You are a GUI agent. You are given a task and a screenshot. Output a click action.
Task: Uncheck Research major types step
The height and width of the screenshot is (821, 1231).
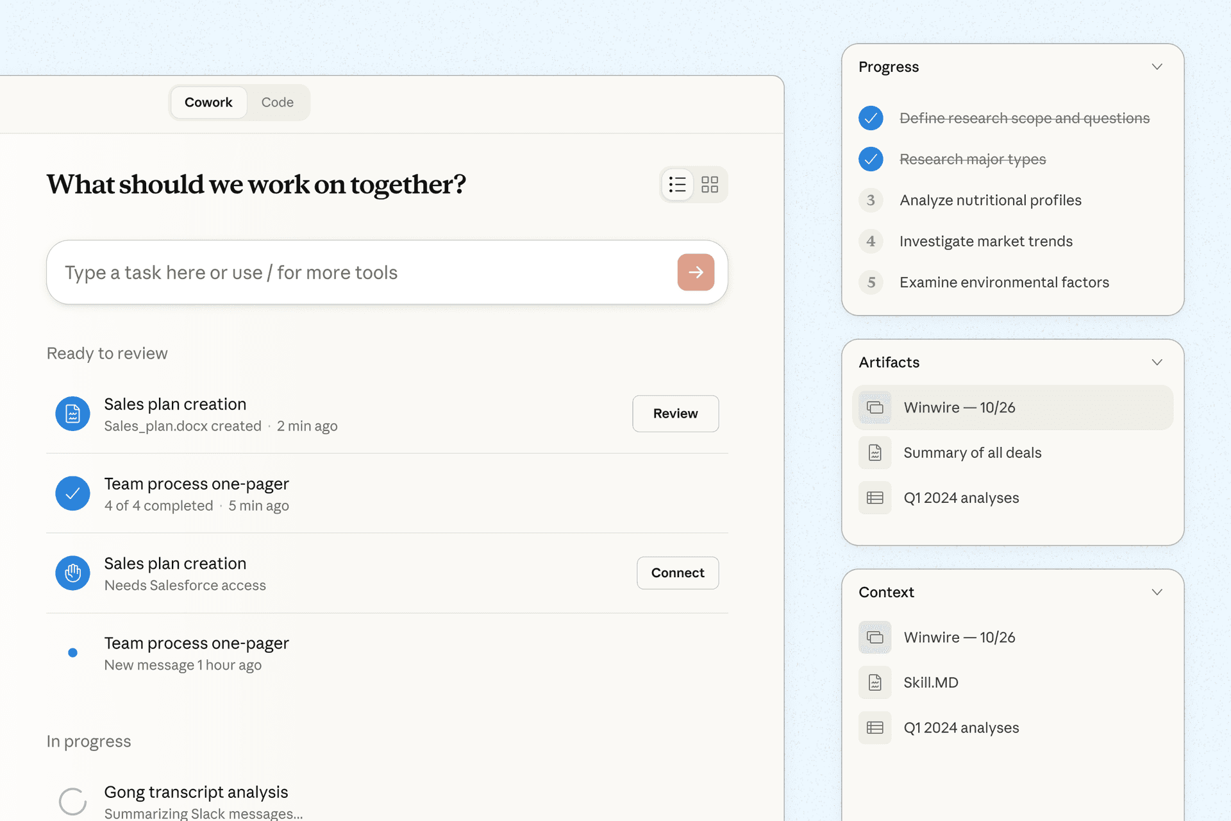pyautogui.click(x=871, y=159)
